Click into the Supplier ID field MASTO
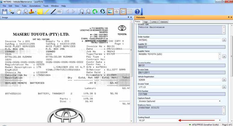Image resolution: width=233 pixels, height=126 pixels. tap(182, 47)
